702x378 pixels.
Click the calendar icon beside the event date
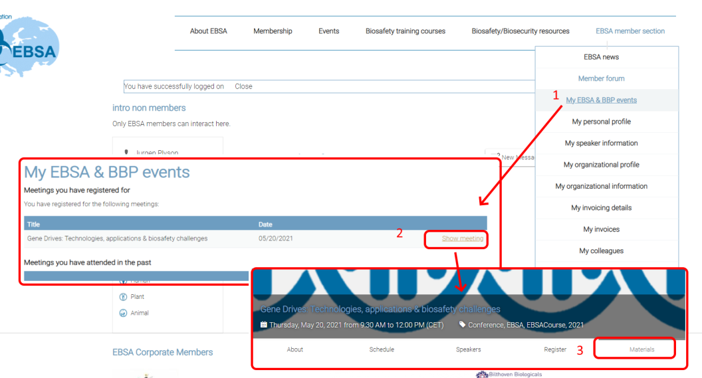[x=264, y=325]
